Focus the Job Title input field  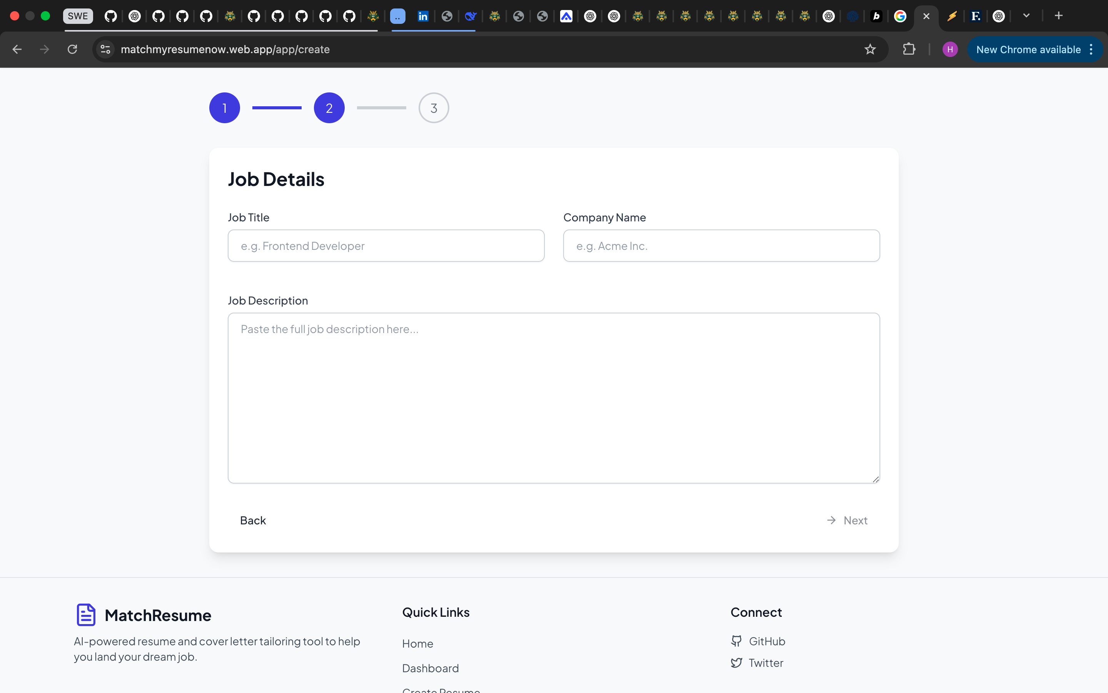click(385, 246)
